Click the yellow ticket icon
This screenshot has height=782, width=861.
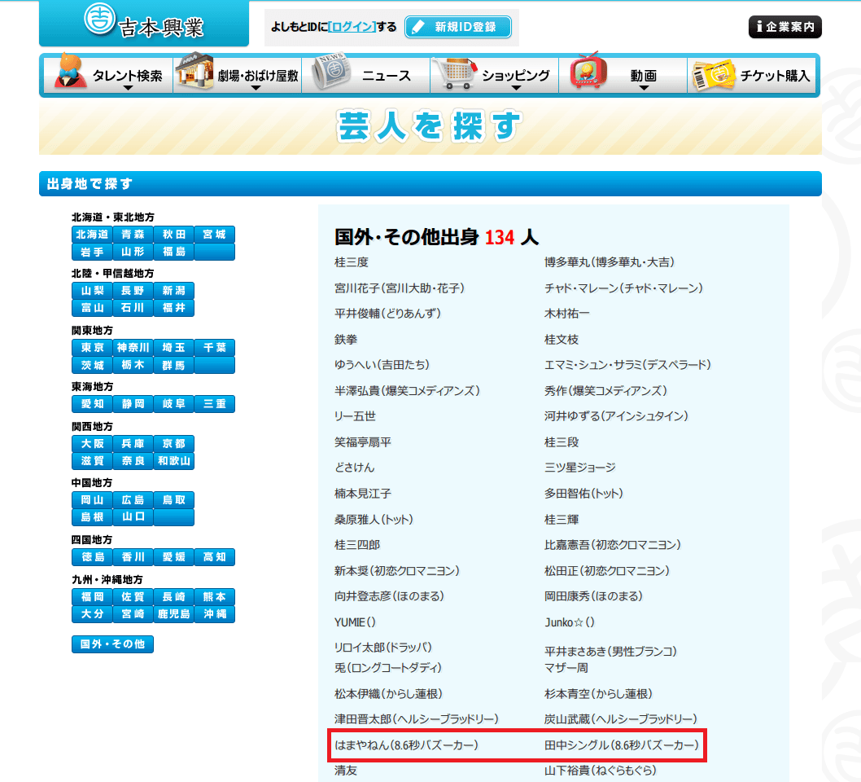[x=713, y=75]
